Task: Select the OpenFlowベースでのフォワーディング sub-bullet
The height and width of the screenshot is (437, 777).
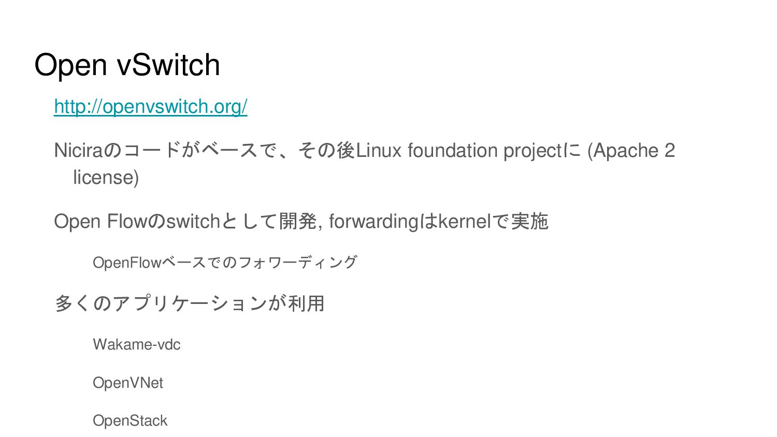Action: 225,263
